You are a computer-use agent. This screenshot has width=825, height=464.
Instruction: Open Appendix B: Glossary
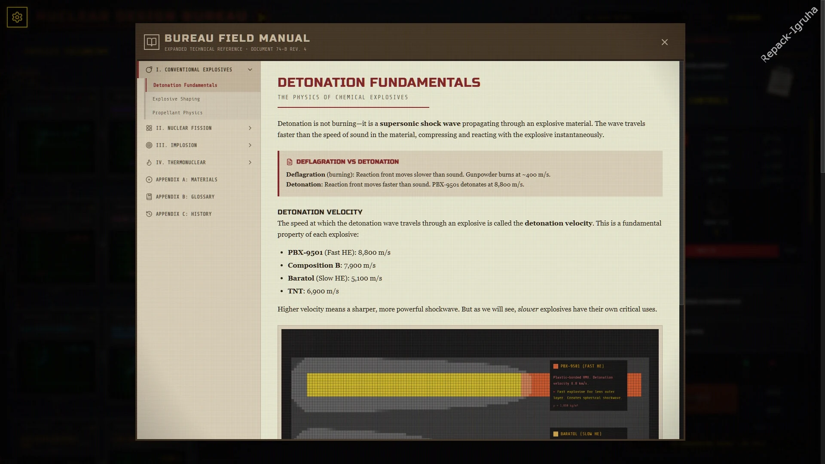(x=199, y=197)
